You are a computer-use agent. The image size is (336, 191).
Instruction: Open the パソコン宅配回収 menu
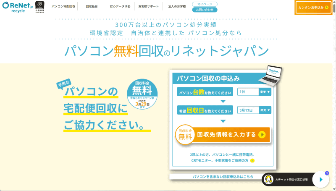(63, 6)
